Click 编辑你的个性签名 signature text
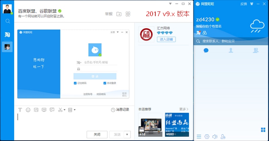Viewport: 269px width, 141px height. click(208, 26)
